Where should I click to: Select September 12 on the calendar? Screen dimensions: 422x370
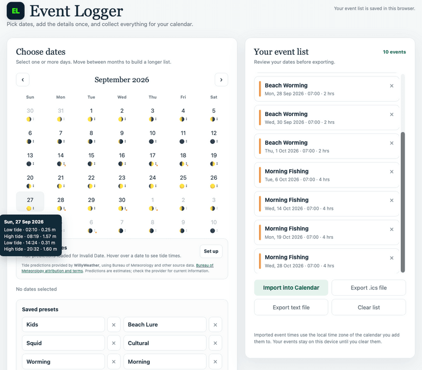click(214, 137)
